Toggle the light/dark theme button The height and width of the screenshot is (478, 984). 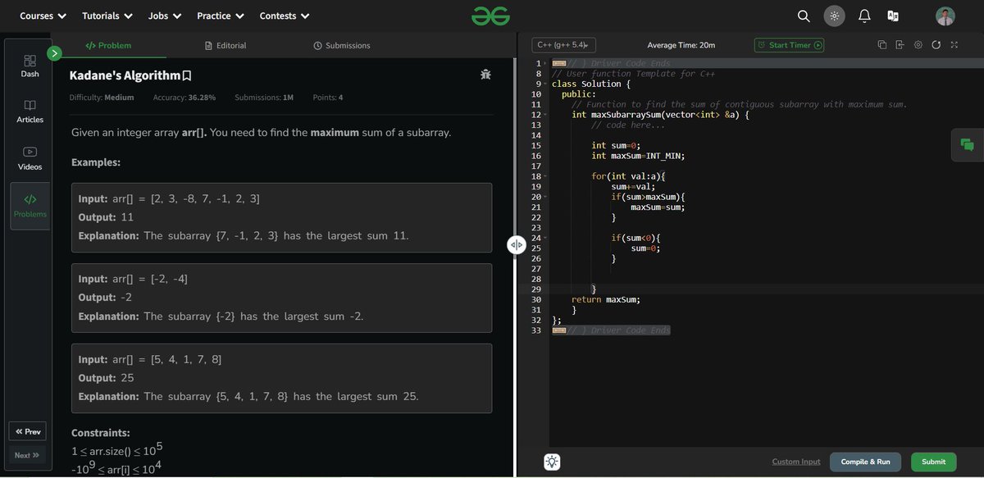point(834,16)
